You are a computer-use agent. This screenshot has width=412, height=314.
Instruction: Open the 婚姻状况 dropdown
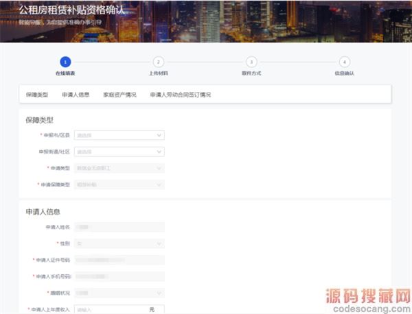point(119,293)
